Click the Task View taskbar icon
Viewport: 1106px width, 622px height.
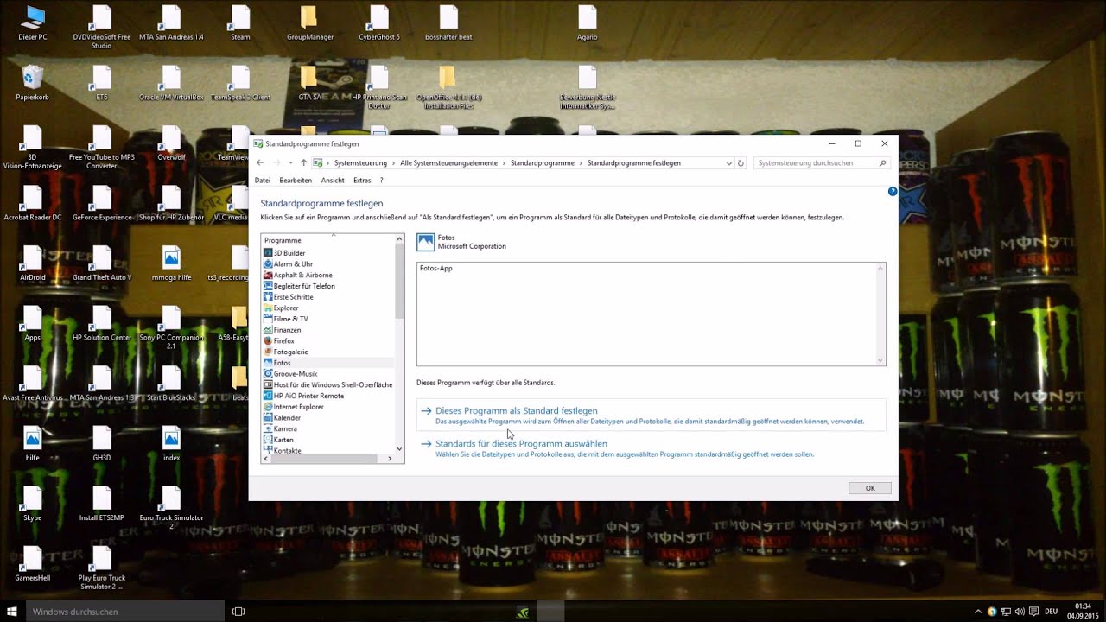coord(238,612)
